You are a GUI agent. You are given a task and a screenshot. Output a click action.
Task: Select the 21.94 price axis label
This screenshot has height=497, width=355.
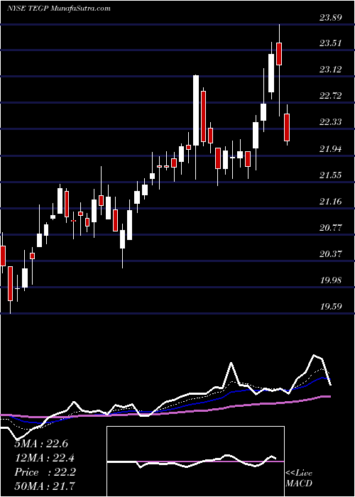click(331, 148)
